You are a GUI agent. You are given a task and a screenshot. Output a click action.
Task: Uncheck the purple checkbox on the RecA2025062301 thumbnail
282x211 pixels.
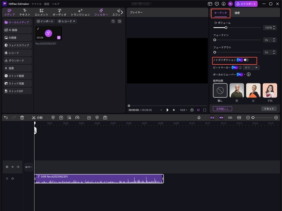59,38
